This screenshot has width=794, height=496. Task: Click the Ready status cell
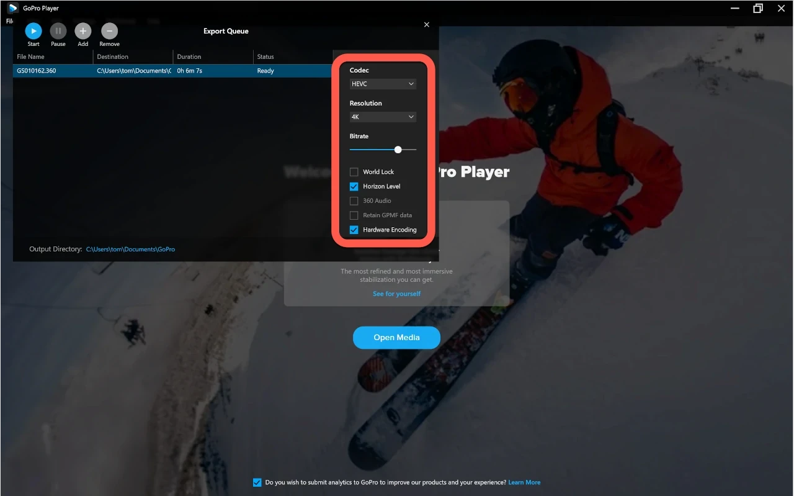point(265,71)
